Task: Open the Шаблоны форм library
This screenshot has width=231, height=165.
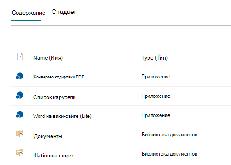Action: coord(53,156)
